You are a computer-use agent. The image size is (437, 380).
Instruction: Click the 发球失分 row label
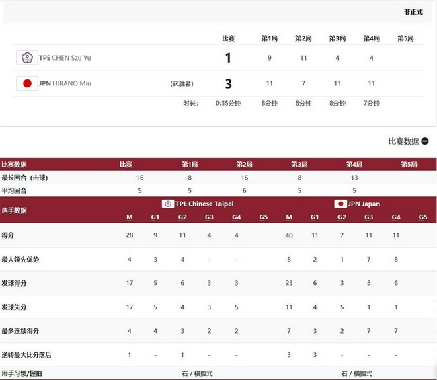pyautogui.click(x=14, y=307)
